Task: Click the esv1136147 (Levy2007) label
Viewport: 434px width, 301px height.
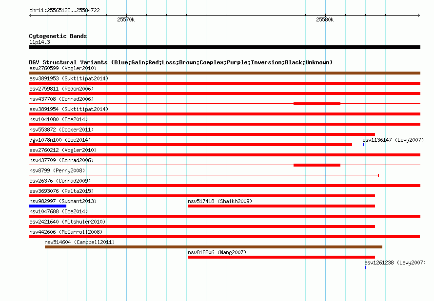Action: (x=393, y=140)
